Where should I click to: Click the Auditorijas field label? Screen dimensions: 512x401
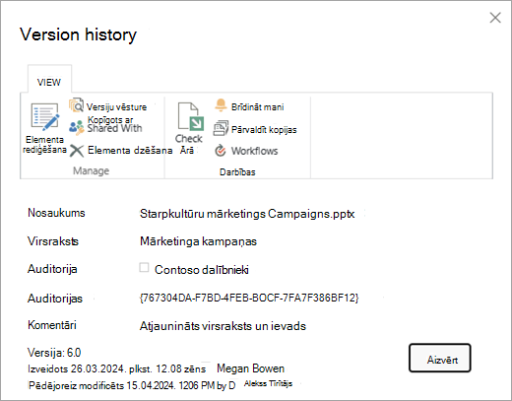55,299
